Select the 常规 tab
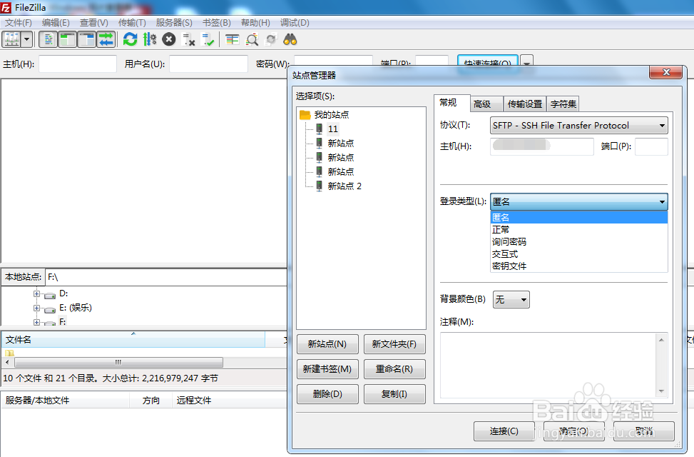 (x=451, y=103)
